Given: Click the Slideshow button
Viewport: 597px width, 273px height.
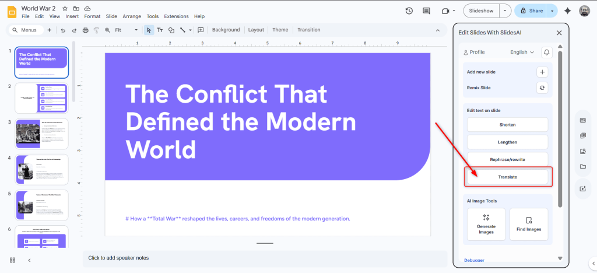Looking at the screenshot, I should click(481, 10).
